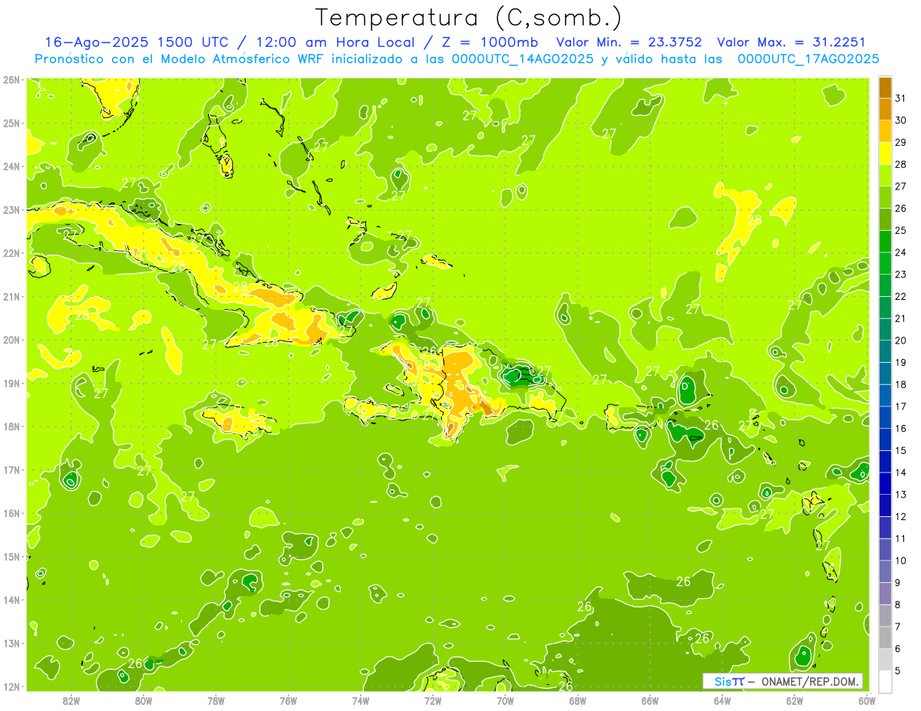Click the '68W' longitude axis label
Screen dimensions: 921x711
577,700
